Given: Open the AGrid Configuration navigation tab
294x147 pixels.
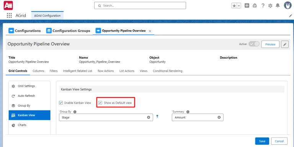Looking at the screenshot, I should pyautogui.click(x=47, y=16).
